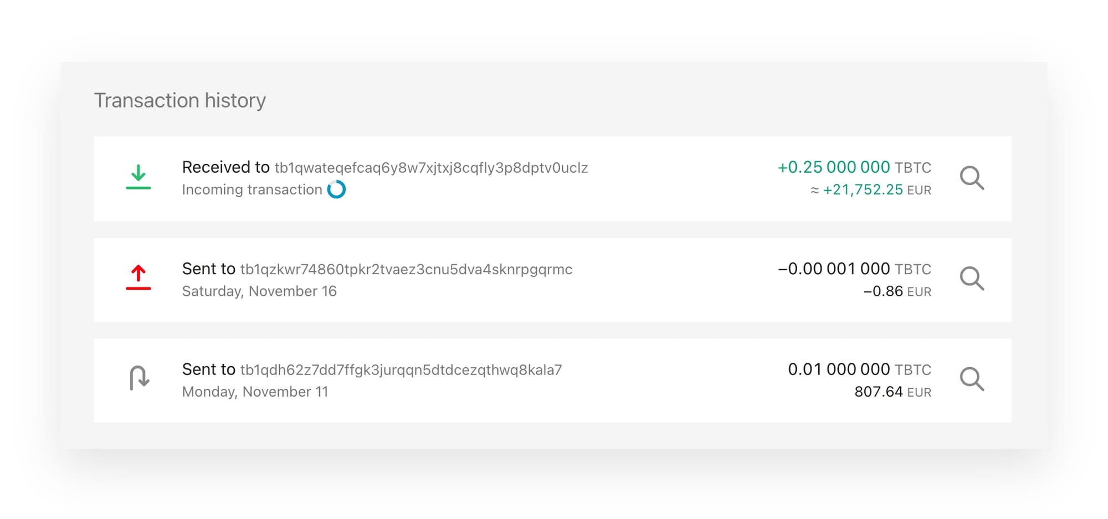Screen dimensions: 1108x519
Task: Click the Saturday, November 16 date
Action: (x=259, y=291)
